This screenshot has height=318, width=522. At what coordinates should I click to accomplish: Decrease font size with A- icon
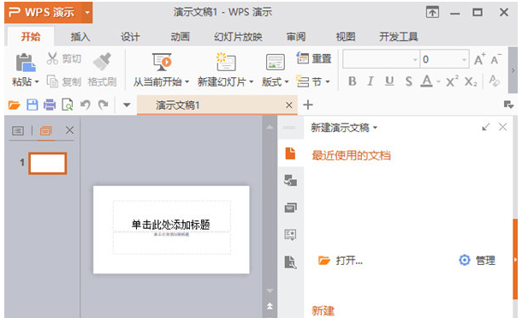[496, 59]
